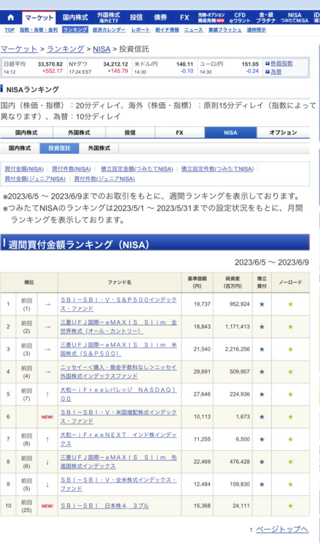
Task: Open 買付件数(NISA) ranking link
Action: 72,169
